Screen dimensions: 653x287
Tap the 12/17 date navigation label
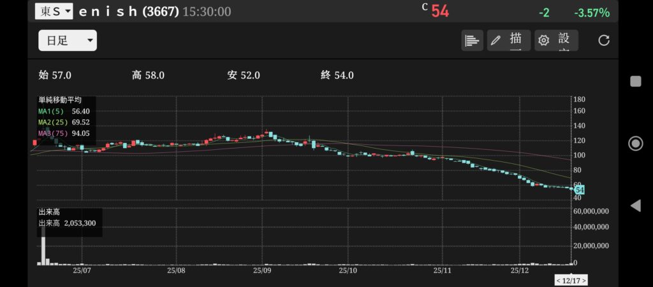[x=571, y=280]
